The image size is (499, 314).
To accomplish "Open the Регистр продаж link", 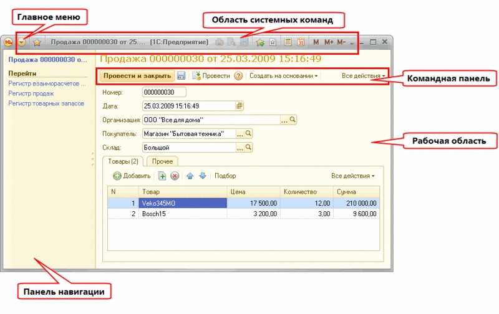I will point(31,93).
